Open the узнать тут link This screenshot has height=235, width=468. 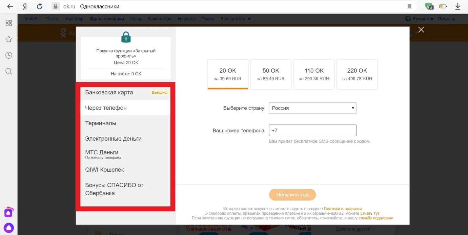(x=370, y=213)
